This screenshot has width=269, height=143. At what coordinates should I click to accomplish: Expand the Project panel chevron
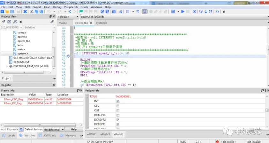tap(54, 78)
